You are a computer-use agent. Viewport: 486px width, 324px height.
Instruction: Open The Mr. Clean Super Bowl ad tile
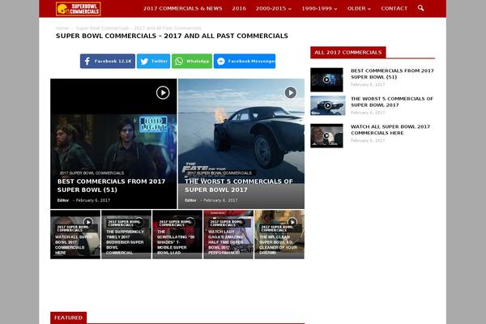coord(279,234)
